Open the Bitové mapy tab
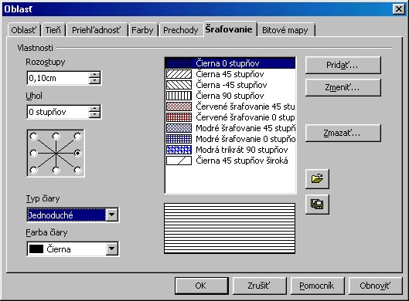This screenshot has height=301, width=409. tap(285, 30)
